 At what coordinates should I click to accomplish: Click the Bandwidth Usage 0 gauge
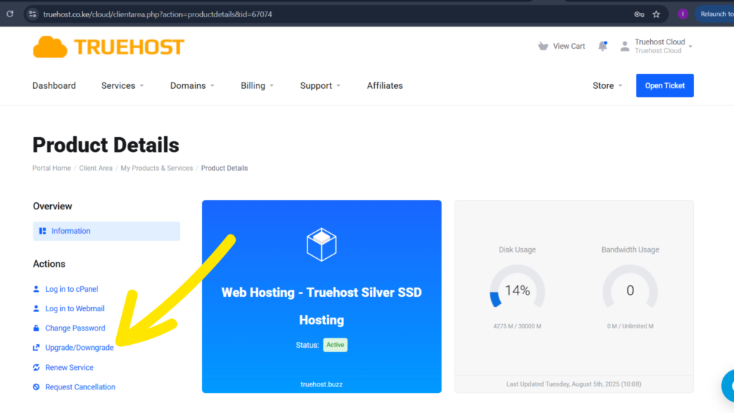pyautogui.click(x=630, y=287)
